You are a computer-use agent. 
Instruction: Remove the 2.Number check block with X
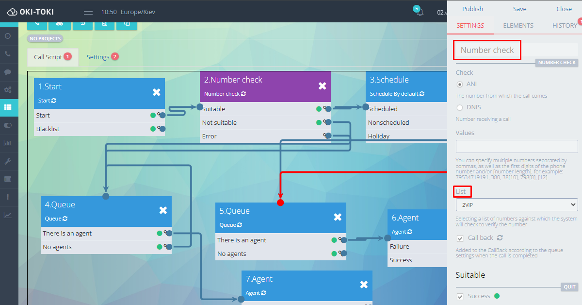[322, 86]
